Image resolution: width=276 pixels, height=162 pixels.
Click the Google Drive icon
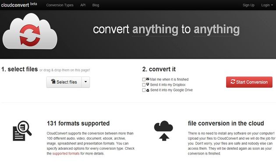coord(148,90)
